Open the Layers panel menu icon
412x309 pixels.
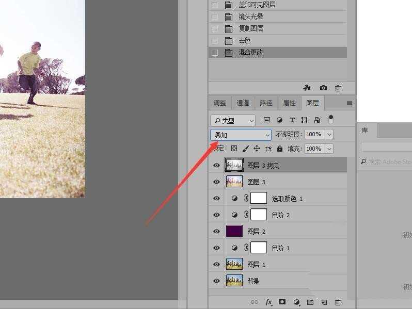[349, 103]
